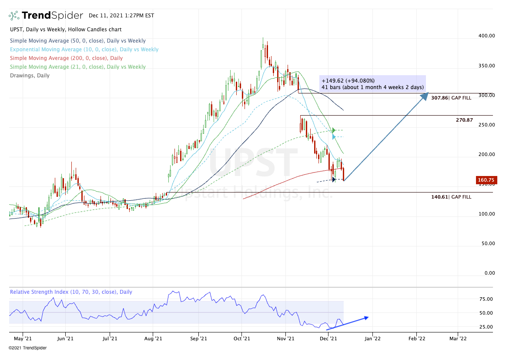Click the May '21 date axis label
The image size is (506, 352).
[23, 339]
